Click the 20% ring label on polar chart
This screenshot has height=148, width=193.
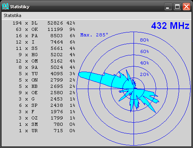(x=144, y=74)
